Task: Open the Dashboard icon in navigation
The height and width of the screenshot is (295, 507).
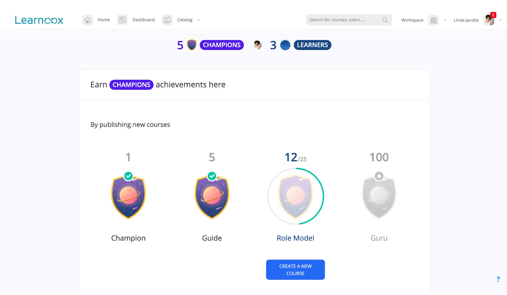Action: tap(122, 20)
